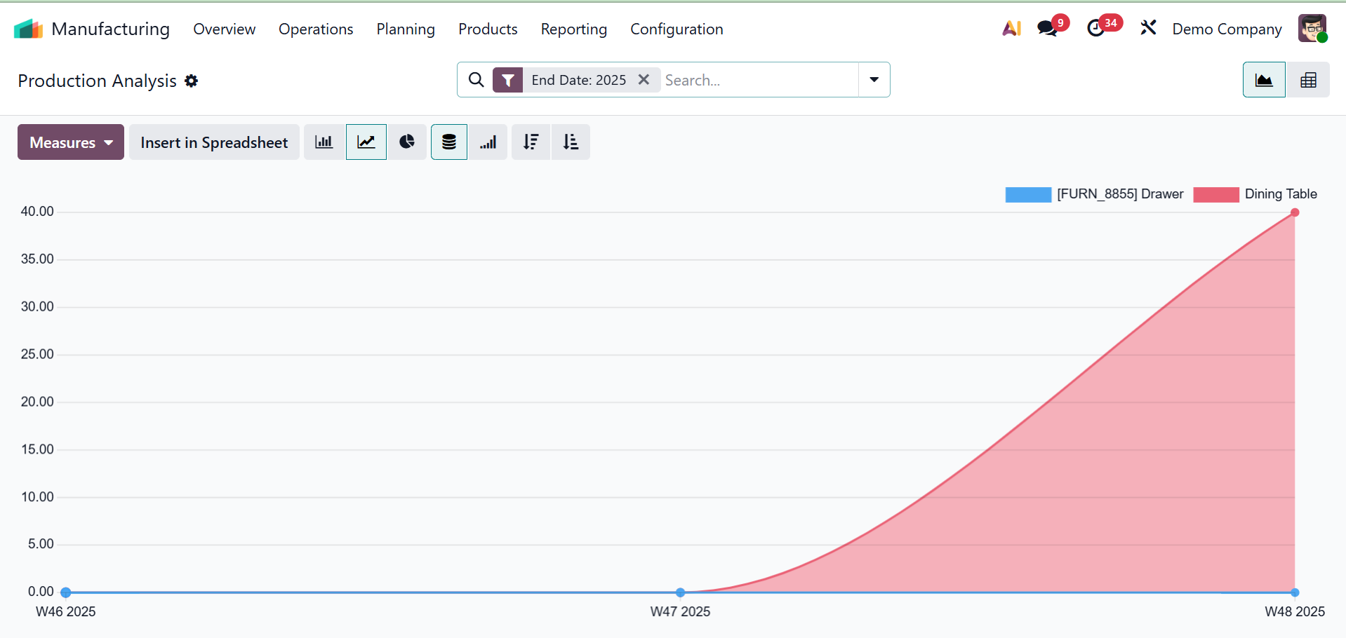This screenshot has height=638, width=1346.
Task: Sort chart in ascending order
Action: coord(571,142)
